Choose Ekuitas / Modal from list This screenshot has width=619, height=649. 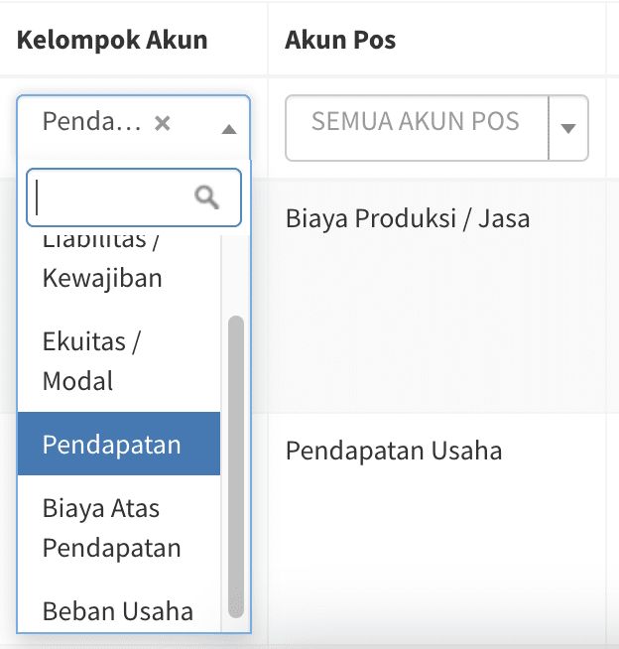pyautogui.click(x=91, y=361)
